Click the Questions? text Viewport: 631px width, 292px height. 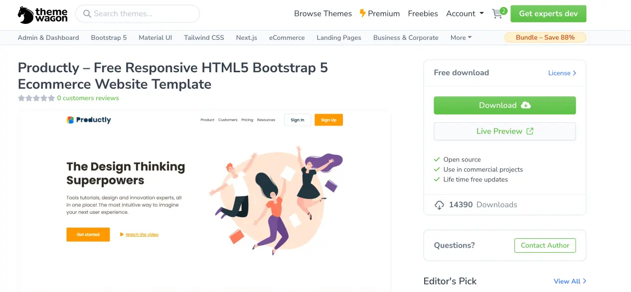click(x=455, y=245)
